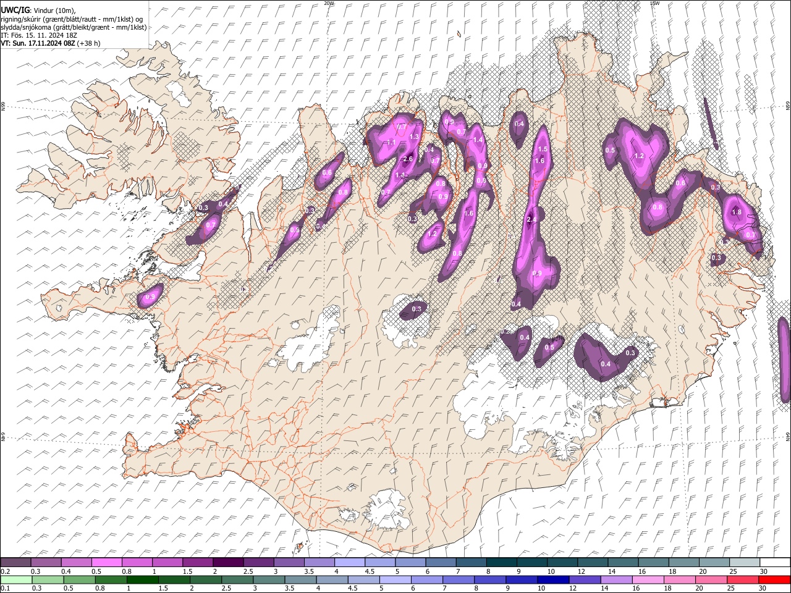
Task: Click the '1.5' snowfall value on the map
Action: [543, 149]
